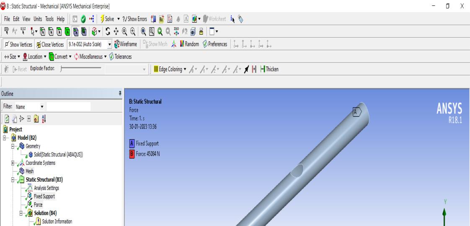
Task: Toggle Close Vertices
Action: coord(50,44)
